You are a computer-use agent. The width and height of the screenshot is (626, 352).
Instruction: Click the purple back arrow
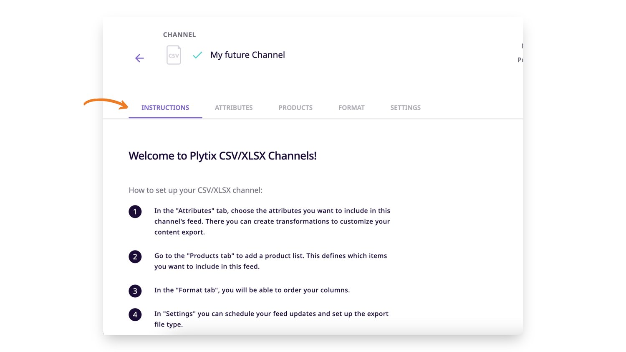point(139,58)
